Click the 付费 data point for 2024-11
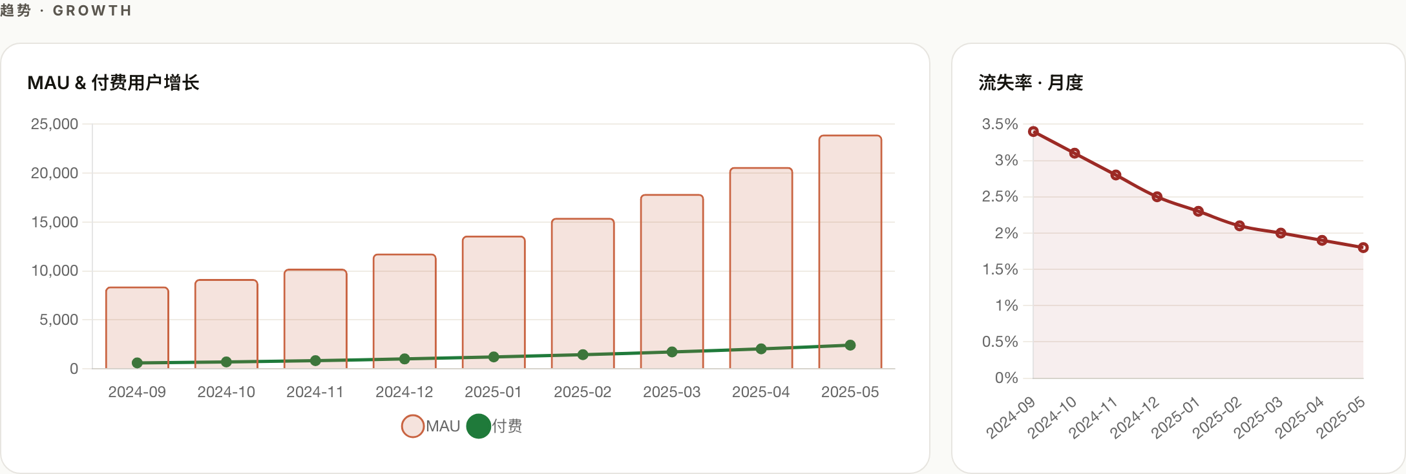Viewport: 1406px width, 474px height. click(x=315, y=360)
